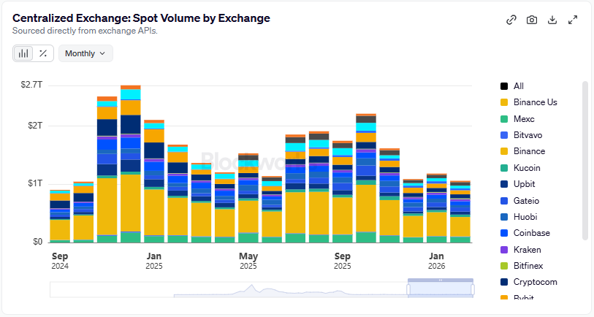The height and width of the screenshot is (317, 594).
Task: Toggle Mexc legend entry
Action: (525, 119)
